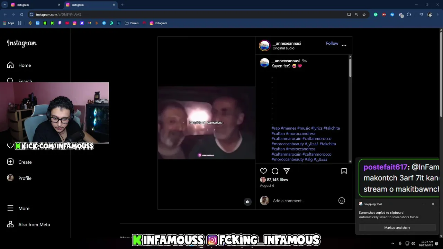Screen dimensions: 443x249
Task: Share the post using the paper plane icon
Action: click(287, 171)
